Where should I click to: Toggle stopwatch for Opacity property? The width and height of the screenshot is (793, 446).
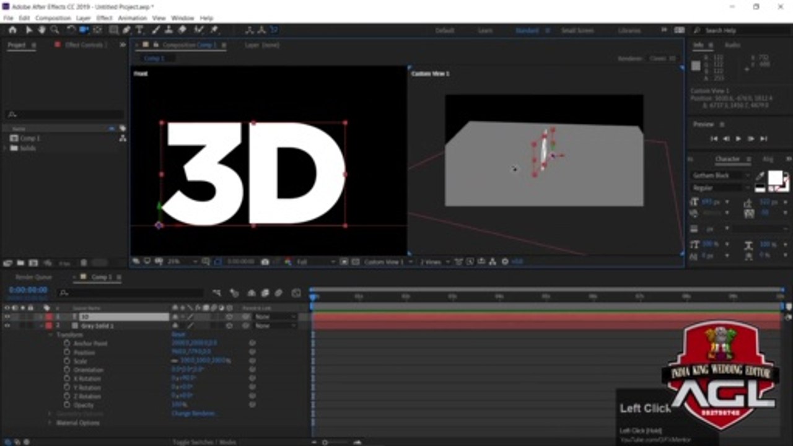[67, 405]
